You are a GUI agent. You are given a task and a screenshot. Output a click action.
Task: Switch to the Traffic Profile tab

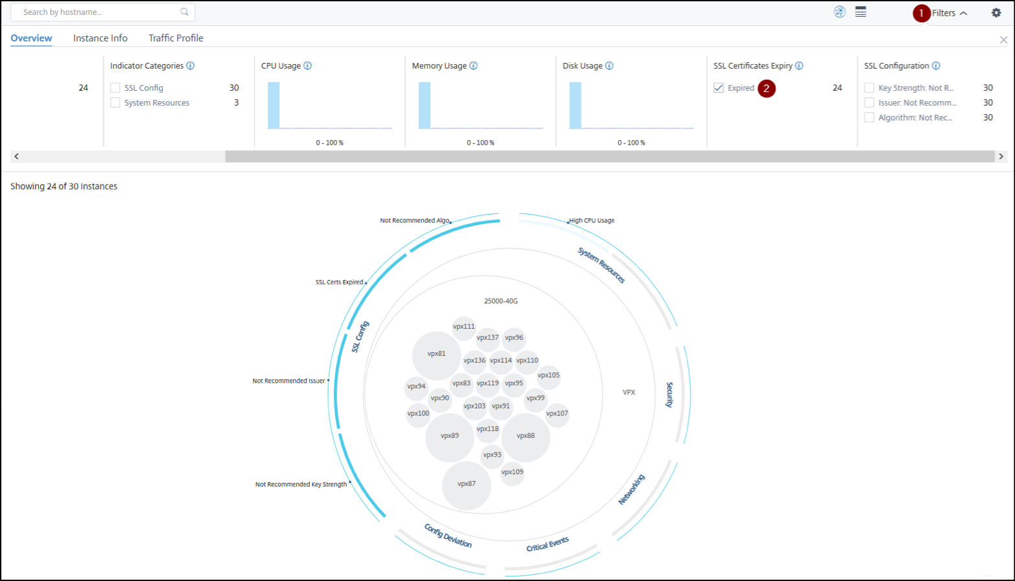(x=176, y=38)
